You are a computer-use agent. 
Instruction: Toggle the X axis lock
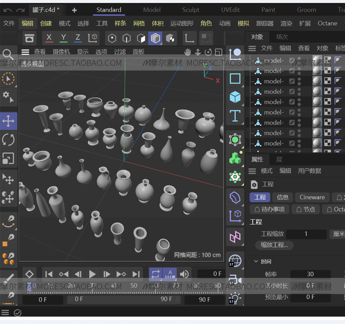click(49, 38)
